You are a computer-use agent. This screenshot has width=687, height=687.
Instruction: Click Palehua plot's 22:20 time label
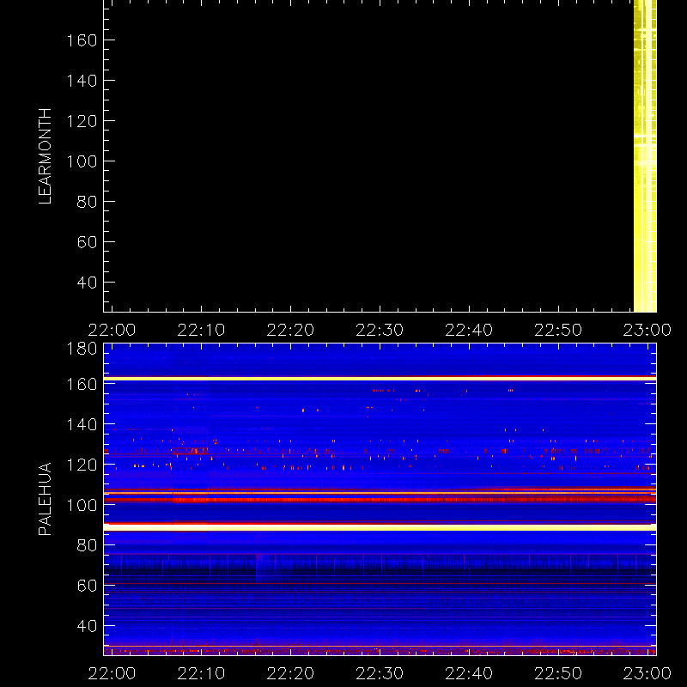coord(290,673)
